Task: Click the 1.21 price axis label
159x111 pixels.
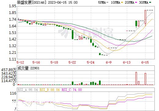Action: (13, 53)
